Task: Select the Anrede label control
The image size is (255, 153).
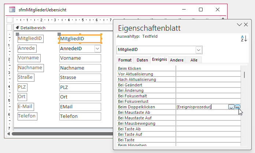Action: (x=27, y=48)
